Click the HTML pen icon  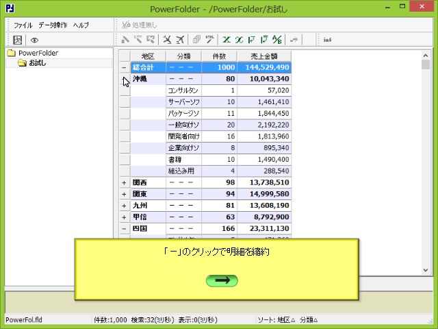click(210, 40)
